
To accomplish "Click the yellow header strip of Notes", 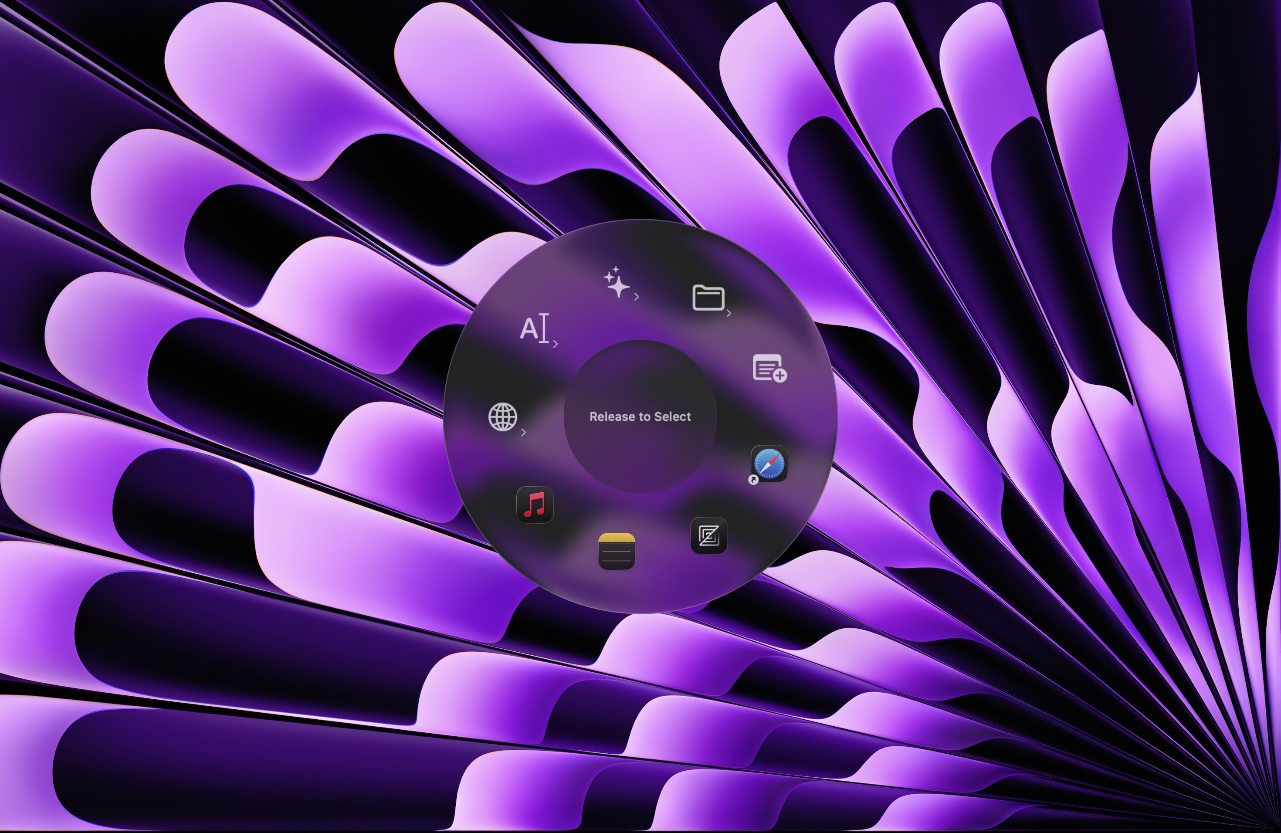I will (x=617, y=538).
